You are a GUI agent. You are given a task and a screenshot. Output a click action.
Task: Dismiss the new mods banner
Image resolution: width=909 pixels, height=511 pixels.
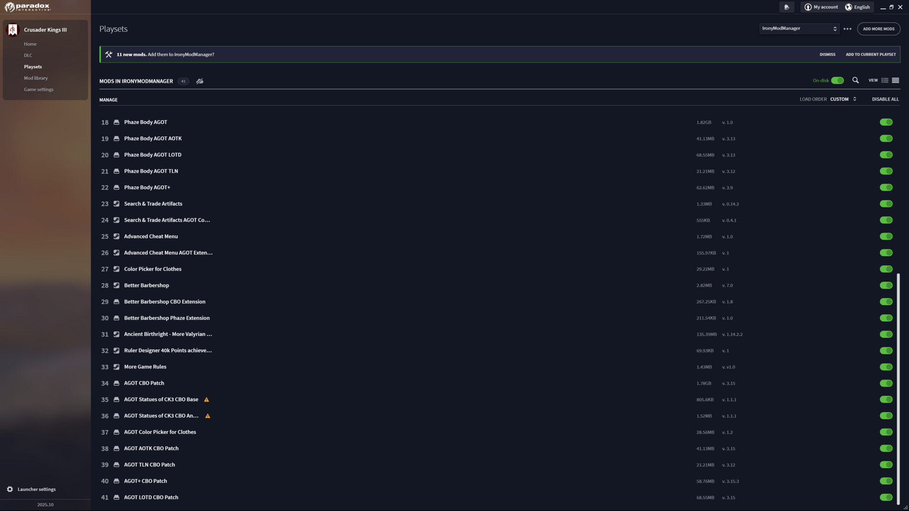pyautogui.click(x=828, y=54)
